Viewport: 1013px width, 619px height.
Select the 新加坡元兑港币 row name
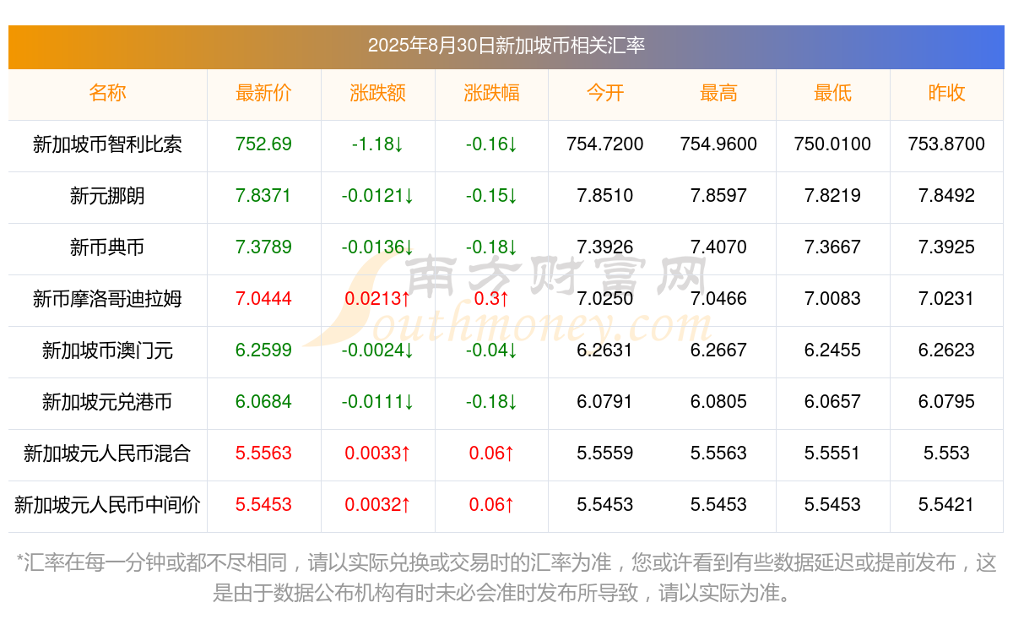click(107, 402)
